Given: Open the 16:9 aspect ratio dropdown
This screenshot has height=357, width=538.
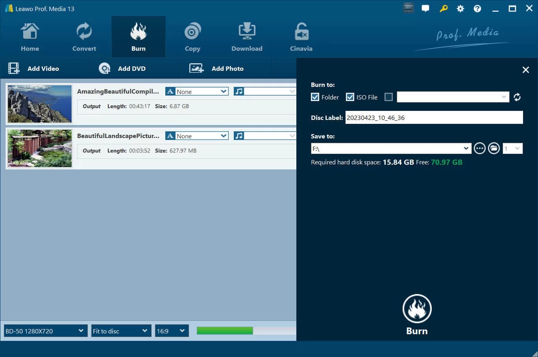Looking at the screenshot, I should (172, 331).
